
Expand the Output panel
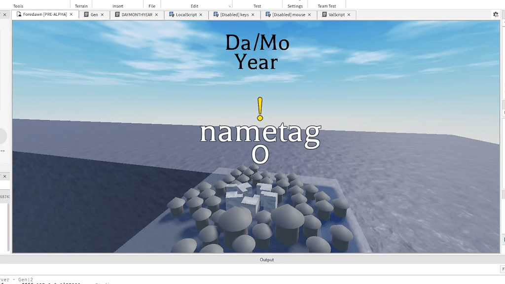pyautogui.click(x=267, y=259)
